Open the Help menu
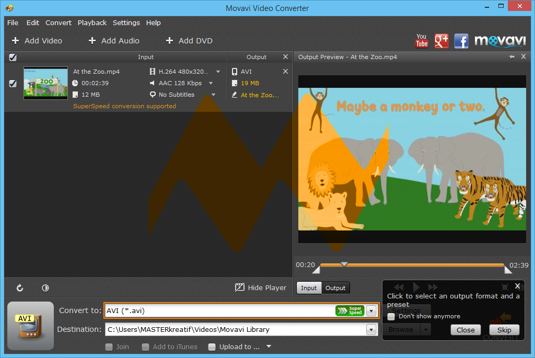This screenshot has width=535, height=358. pos(153,22)
